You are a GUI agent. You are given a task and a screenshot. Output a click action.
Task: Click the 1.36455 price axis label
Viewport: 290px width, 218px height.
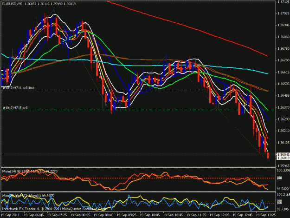click(x=284, y=95)
